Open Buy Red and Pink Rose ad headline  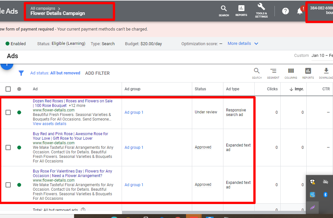point(71,136)
